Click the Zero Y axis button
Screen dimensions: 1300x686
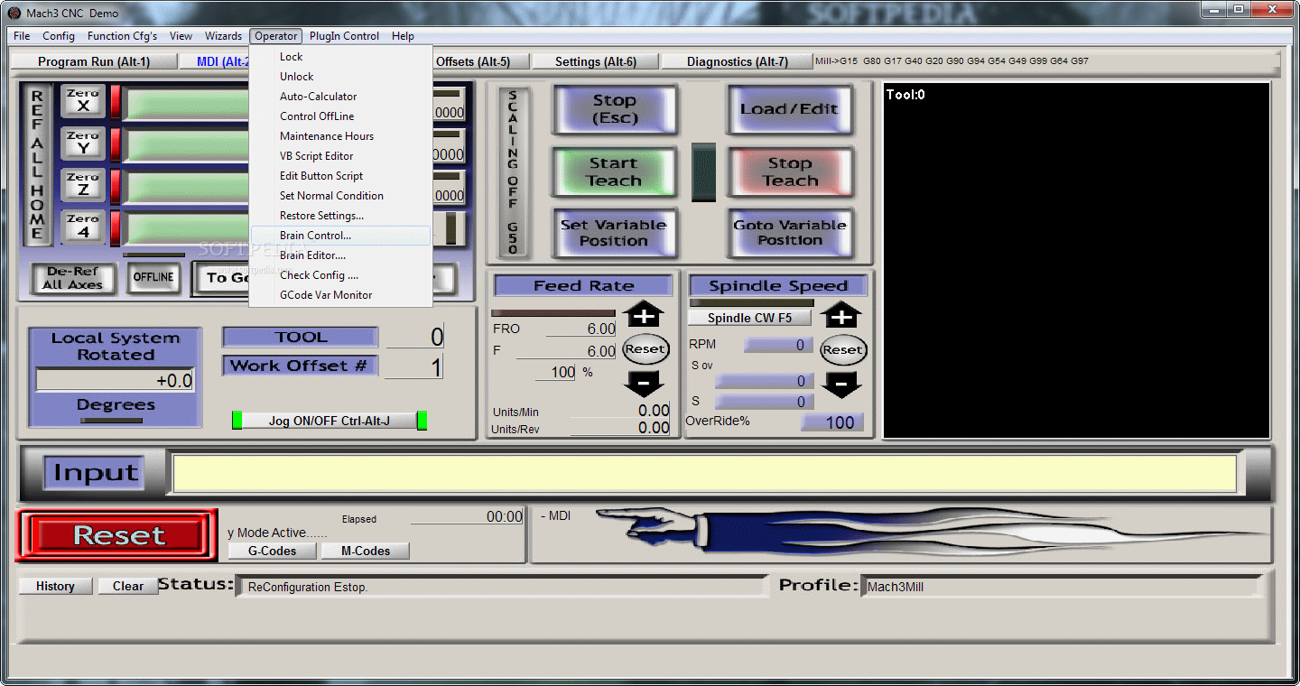click(x=83, y=144)
